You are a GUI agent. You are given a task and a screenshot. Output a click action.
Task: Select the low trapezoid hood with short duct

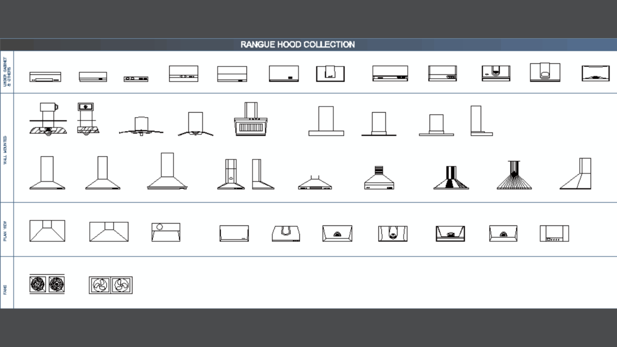tap(315, 183)
